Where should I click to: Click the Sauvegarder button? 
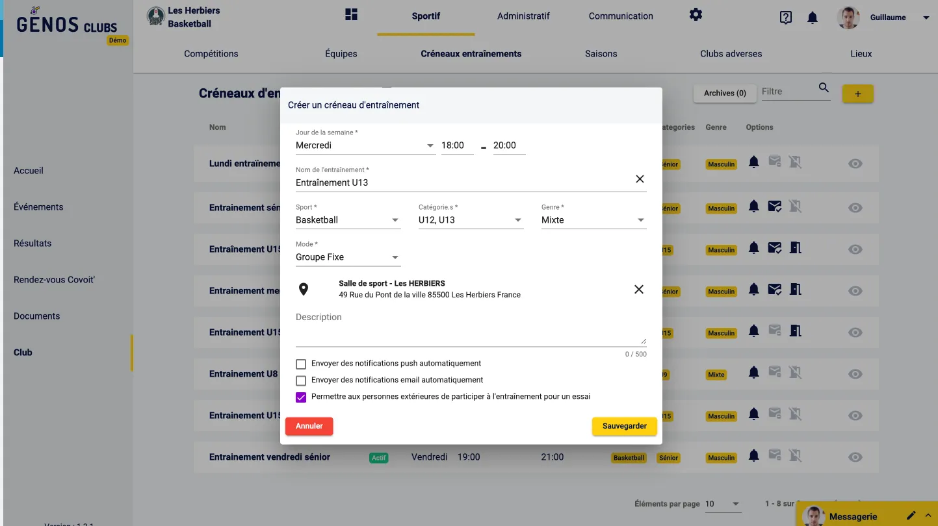click(x=624, y=426)
